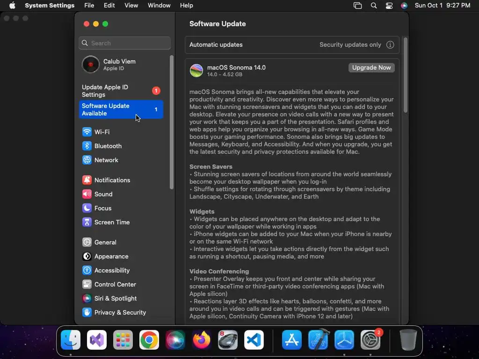Launch Visual Studio from the Dock
The width and height of the screenshot is (479, 359).
point(97,340)
